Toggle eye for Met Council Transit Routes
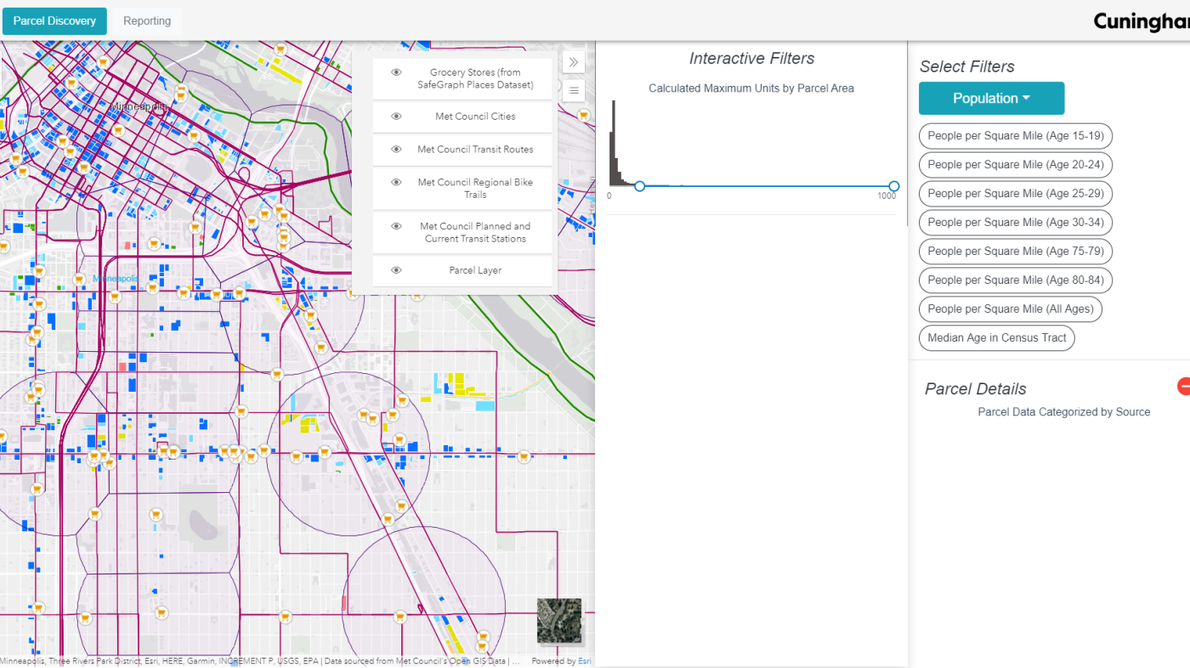This screenshot has width=1190, height=668. point(396,150)
